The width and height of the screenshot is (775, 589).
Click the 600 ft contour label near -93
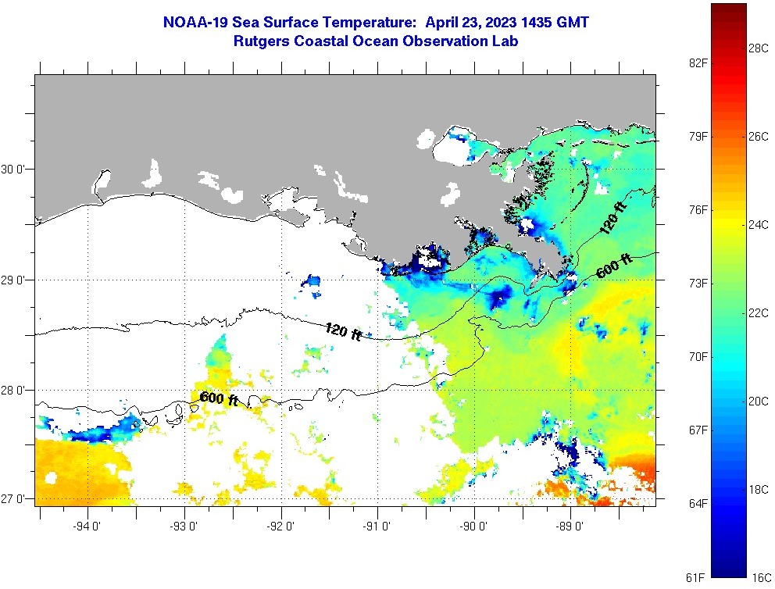219,398
